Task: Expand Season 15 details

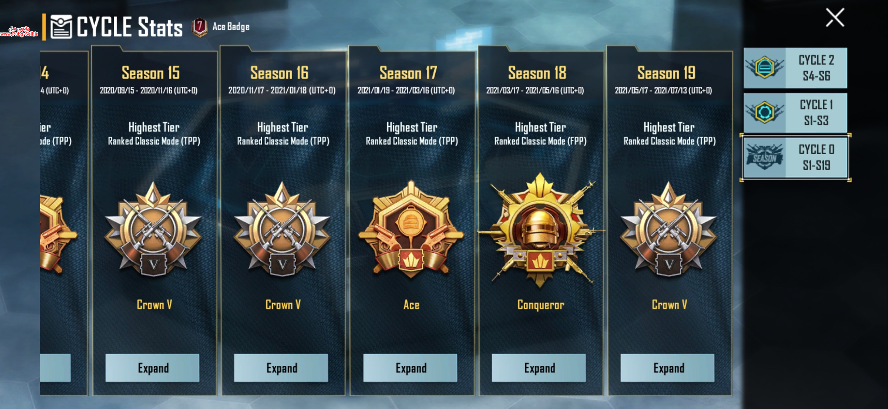Action: [153, 368]
